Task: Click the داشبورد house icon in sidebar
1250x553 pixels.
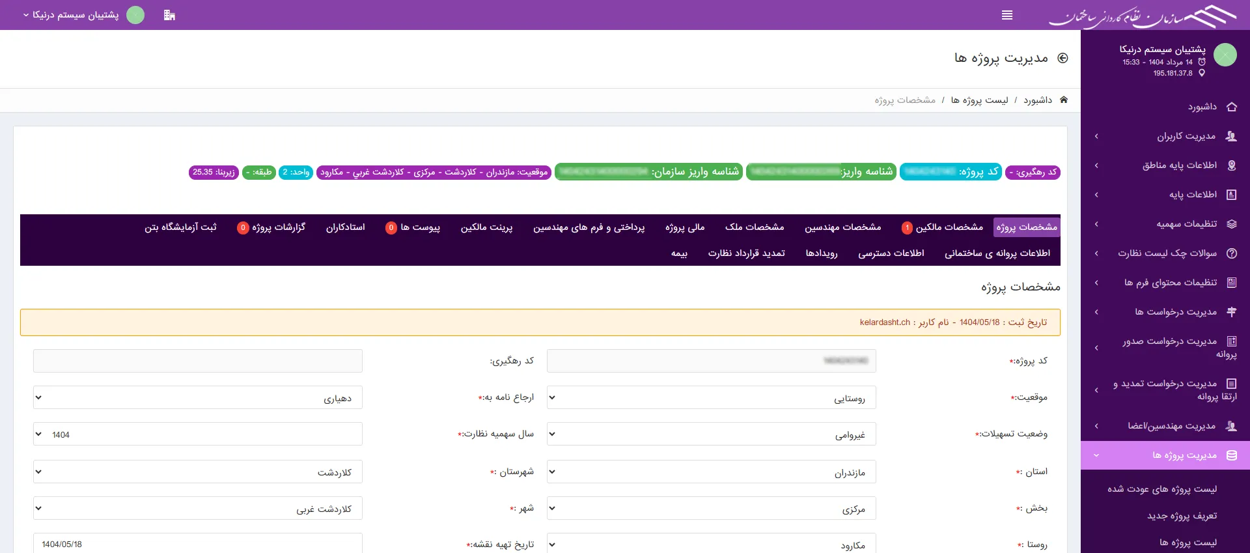Action: 1231,107
